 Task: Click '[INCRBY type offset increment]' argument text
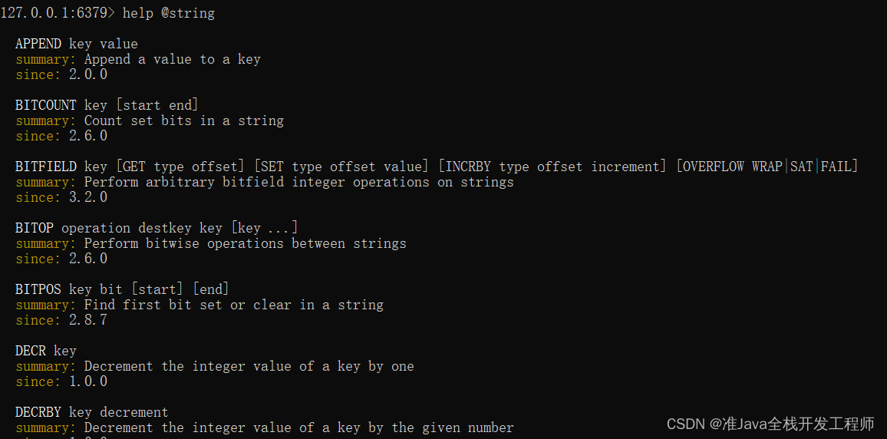[552, 167]
